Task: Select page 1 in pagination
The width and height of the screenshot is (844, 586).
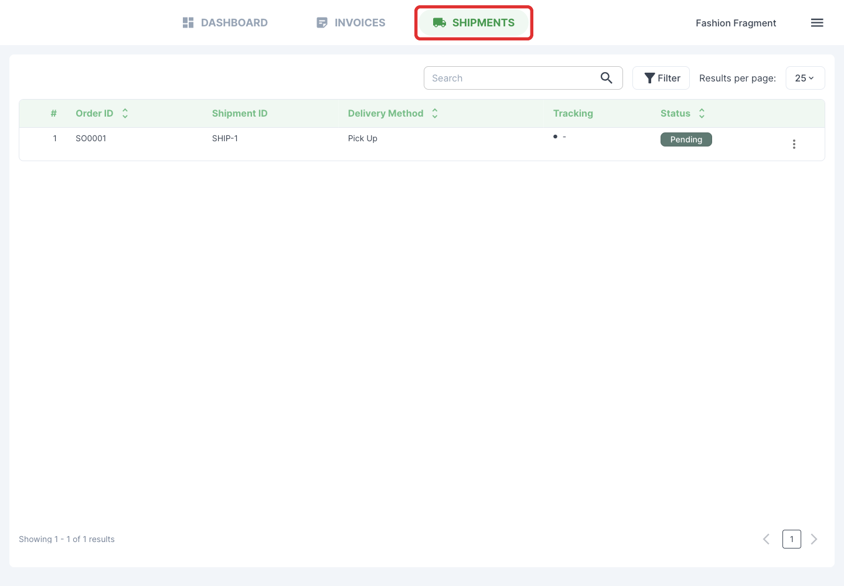Action: pyautogui.click(x=792, y=539)
